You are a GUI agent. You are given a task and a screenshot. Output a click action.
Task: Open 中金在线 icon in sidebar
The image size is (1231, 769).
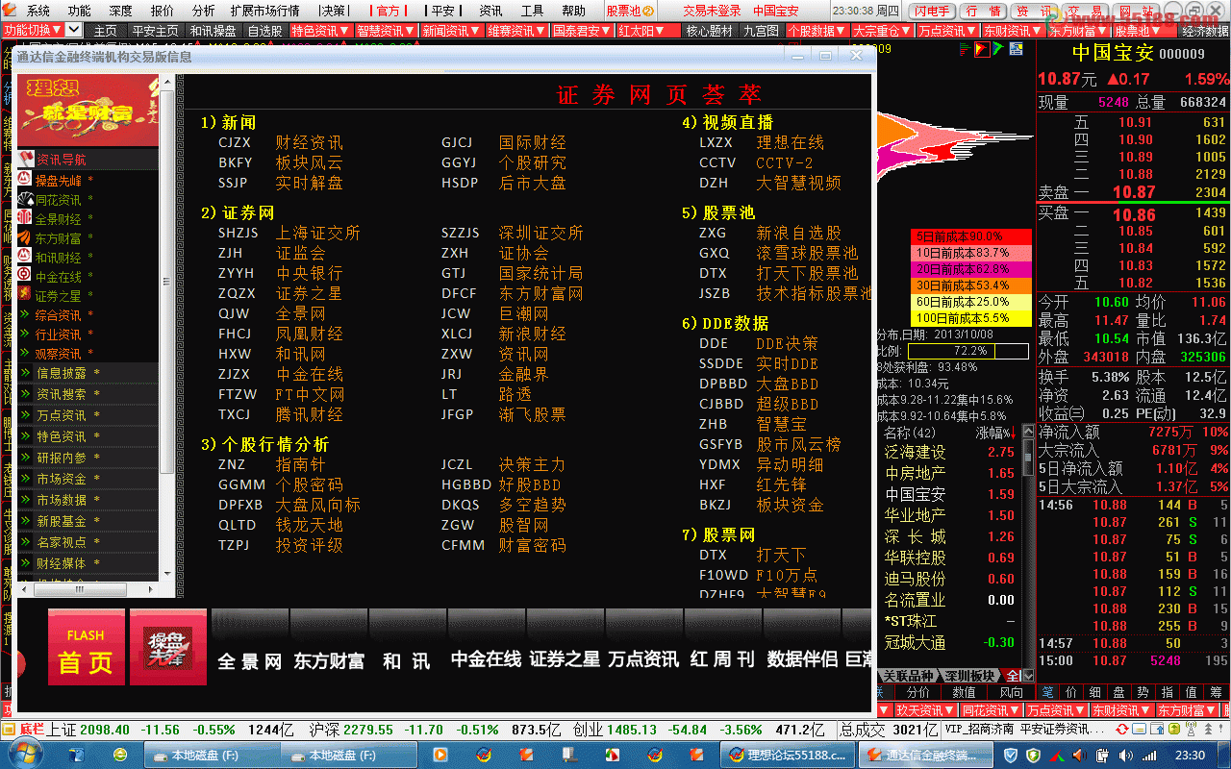click(25, 276)
